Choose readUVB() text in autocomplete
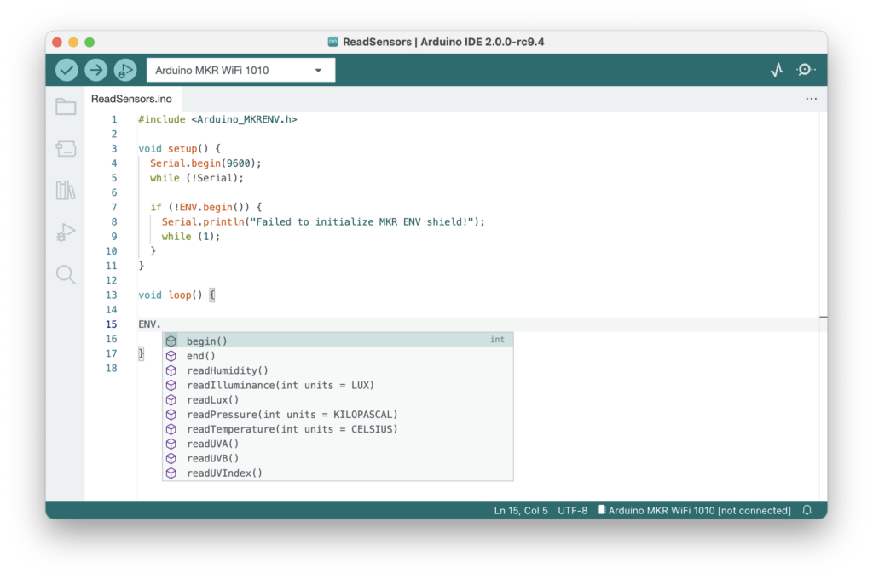The height and width of the screenshot is (579, 873). coord(212,458)
